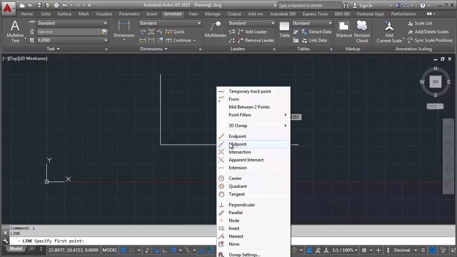This screenshot has width=457, height=257.
Task: Toggle polar tracking in status bar
Action: 174,250
